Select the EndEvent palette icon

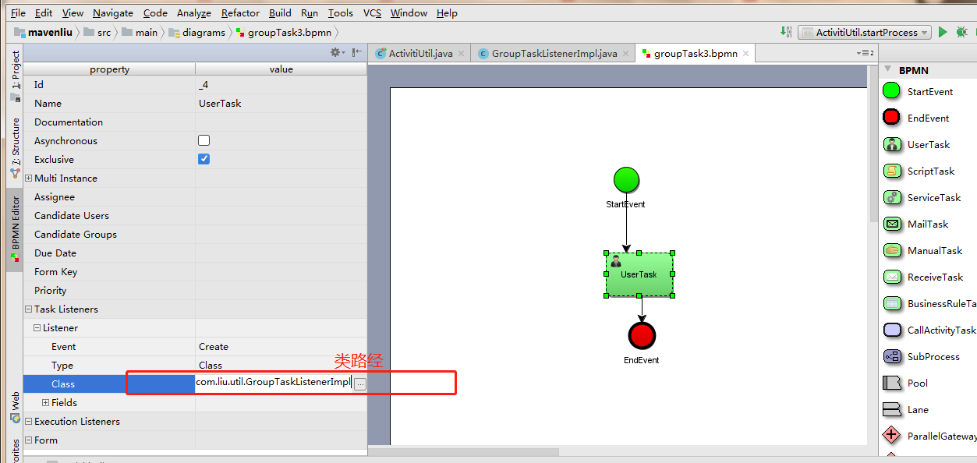(891, 118)
